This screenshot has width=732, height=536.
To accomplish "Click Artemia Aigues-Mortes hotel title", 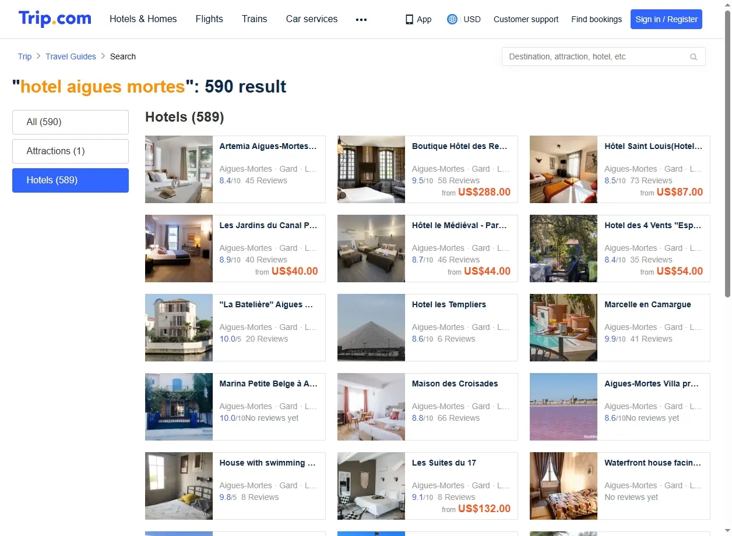I will coord(268,147).
